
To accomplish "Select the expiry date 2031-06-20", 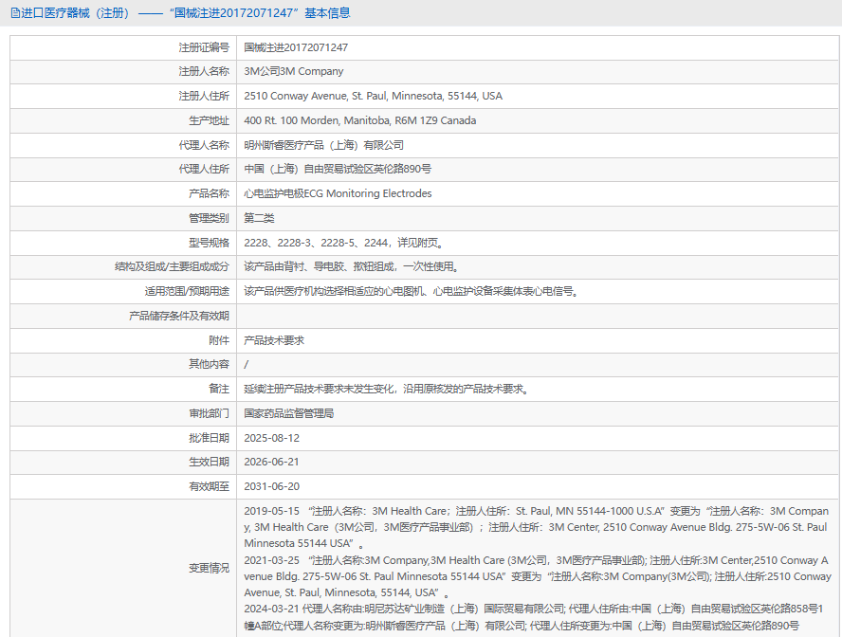I will [272, 486].
